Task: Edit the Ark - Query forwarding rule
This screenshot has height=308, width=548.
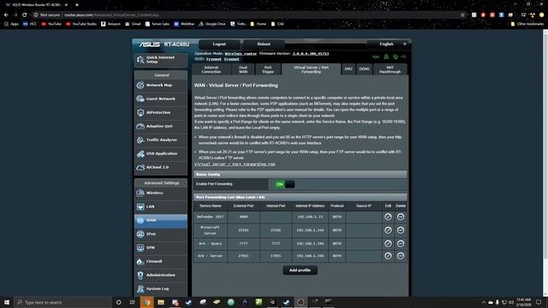Action: tap(388, 243)
